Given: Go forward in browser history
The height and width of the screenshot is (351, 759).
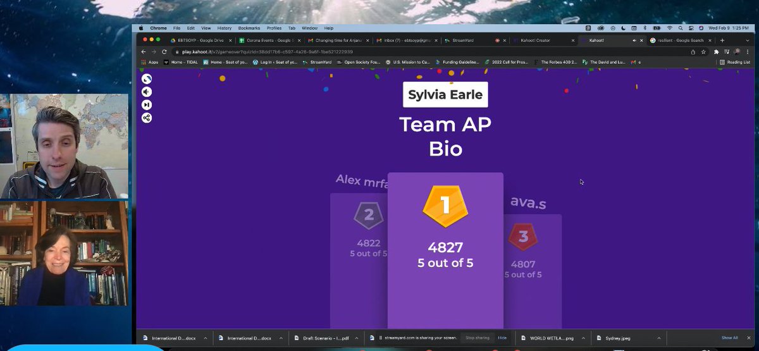Looking at the screenshot, I should click(x=154, y=52).
